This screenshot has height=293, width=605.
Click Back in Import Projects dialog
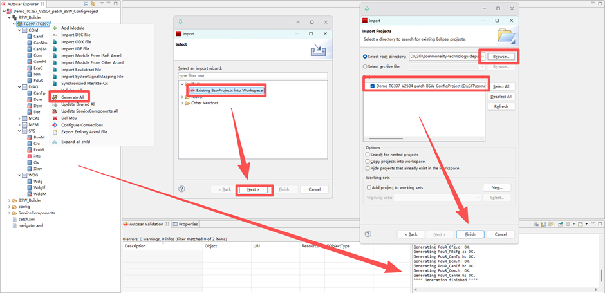(x=411, y=234)
